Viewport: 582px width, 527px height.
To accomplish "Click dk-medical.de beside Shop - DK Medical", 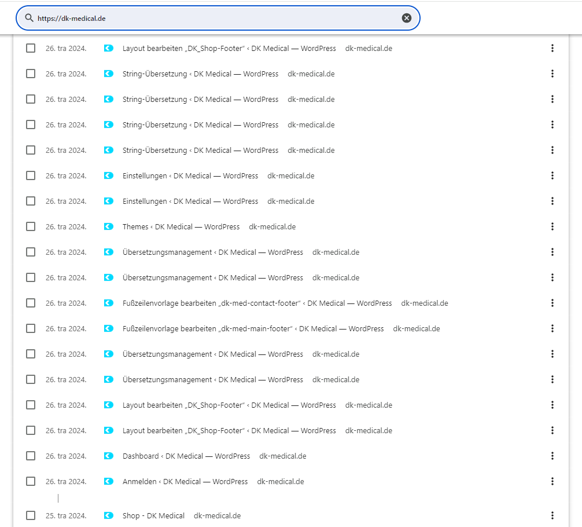I will point(217,516).
